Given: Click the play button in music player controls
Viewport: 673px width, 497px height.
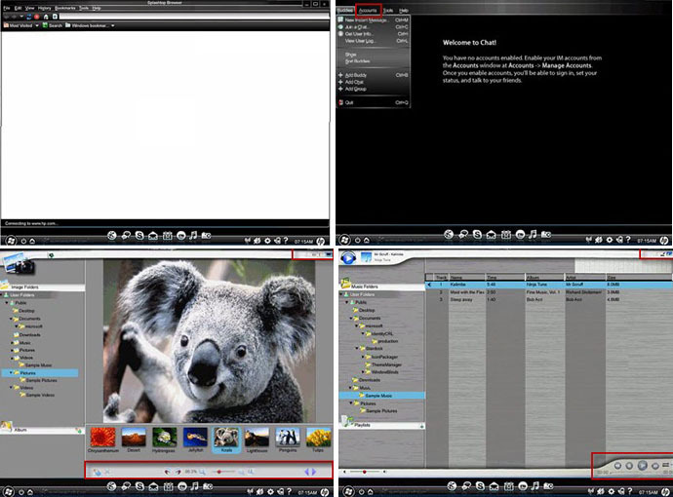Looking at the screenshot, I should pos(642,465).
